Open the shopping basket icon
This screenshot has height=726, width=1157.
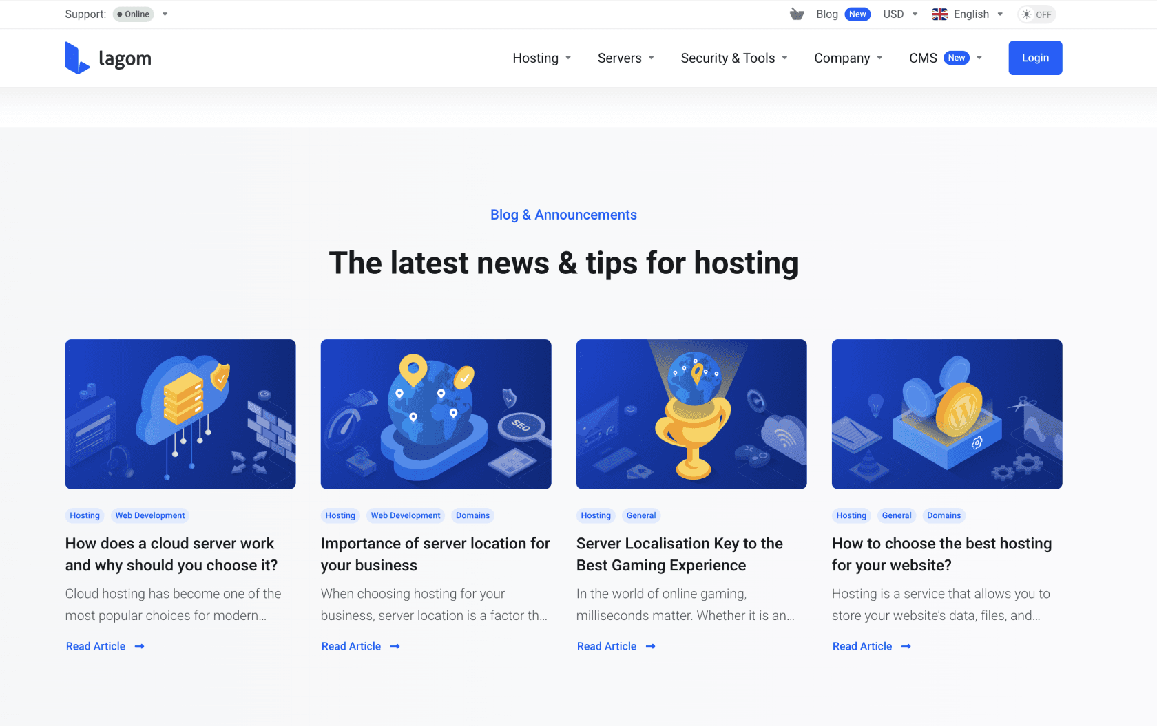(796, 14)
